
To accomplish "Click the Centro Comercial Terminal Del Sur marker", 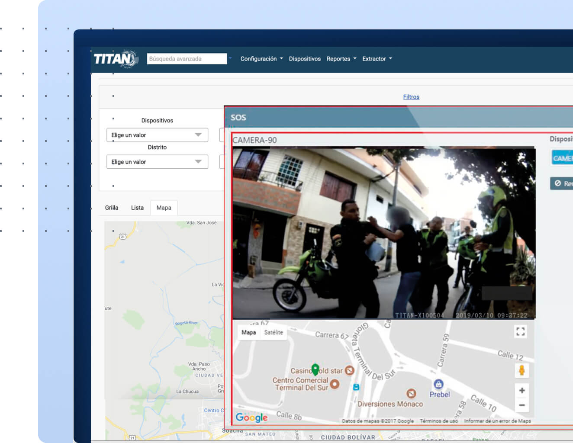I will [x=335, y=384].
